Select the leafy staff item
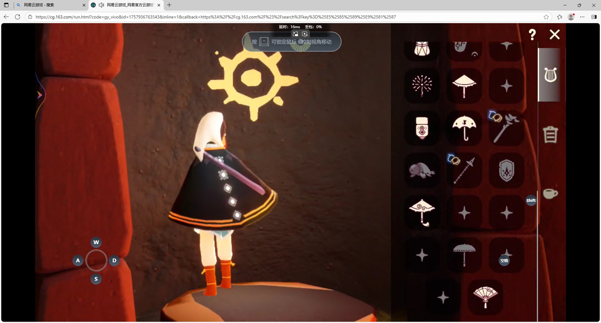The height and width of the screenshot is (323, 601). (506, 128)
